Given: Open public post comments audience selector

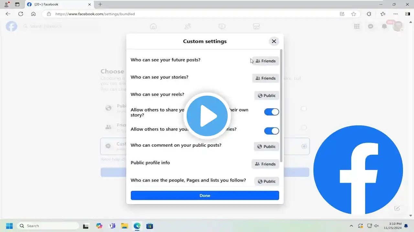Looking at the screenshot, I should [x=266, y=147].
